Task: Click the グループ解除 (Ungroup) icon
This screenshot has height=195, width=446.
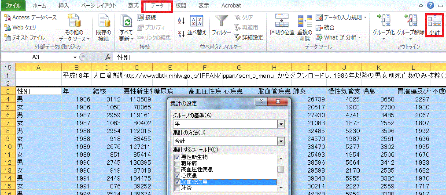Action: [x=410, y=24]
